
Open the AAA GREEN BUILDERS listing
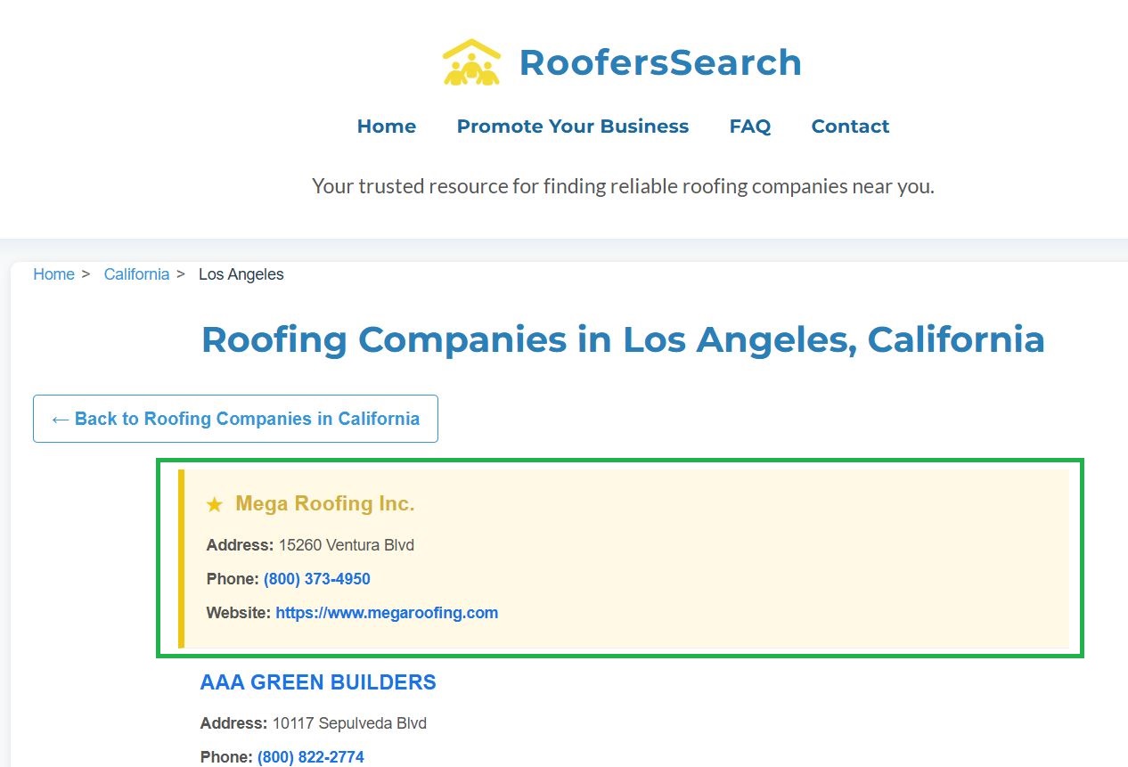[x=318, y=682]
